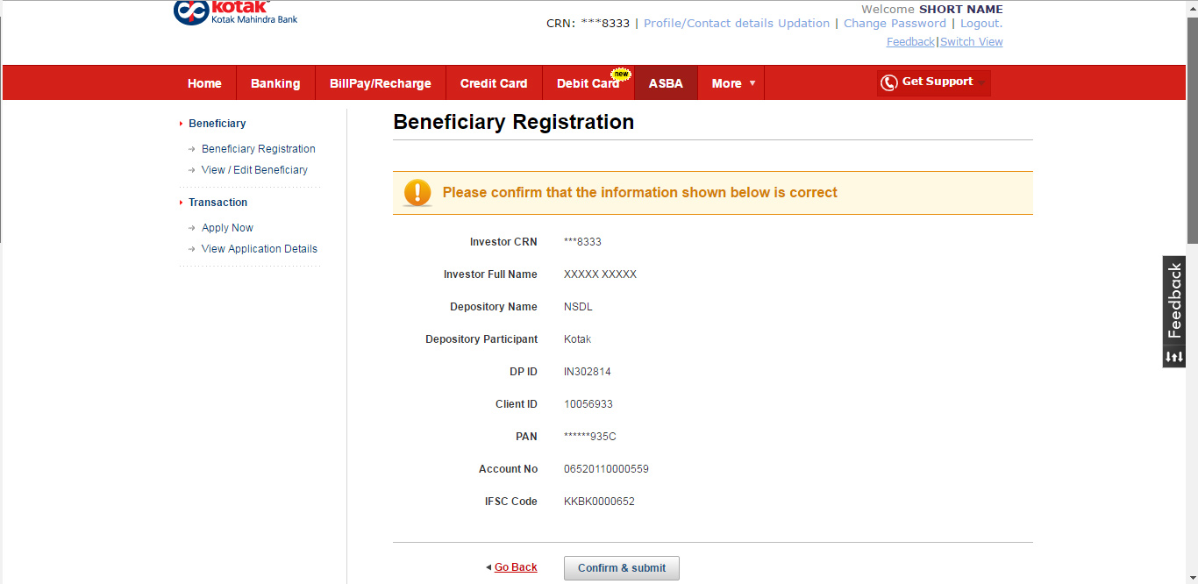Click the orange warning exclamation icon

tap(417, 193)
